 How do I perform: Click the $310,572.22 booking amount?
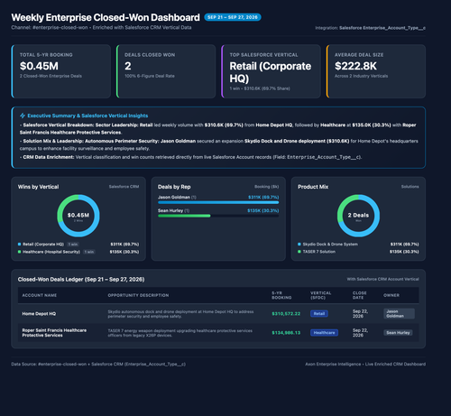point(286,314)
